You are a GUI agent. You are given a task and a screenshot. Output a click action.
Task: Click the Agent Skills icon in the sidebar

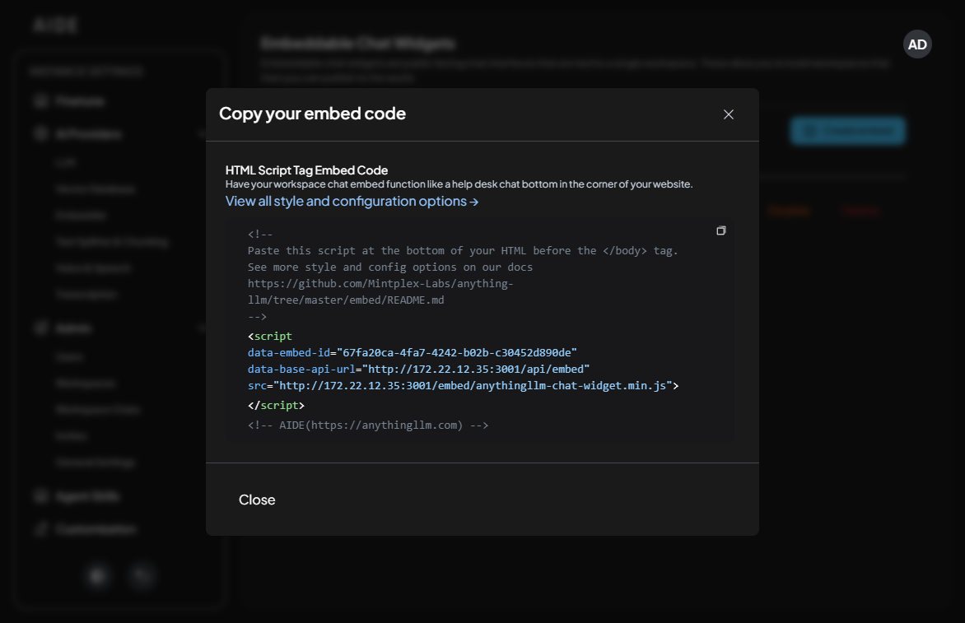[41, 495]
